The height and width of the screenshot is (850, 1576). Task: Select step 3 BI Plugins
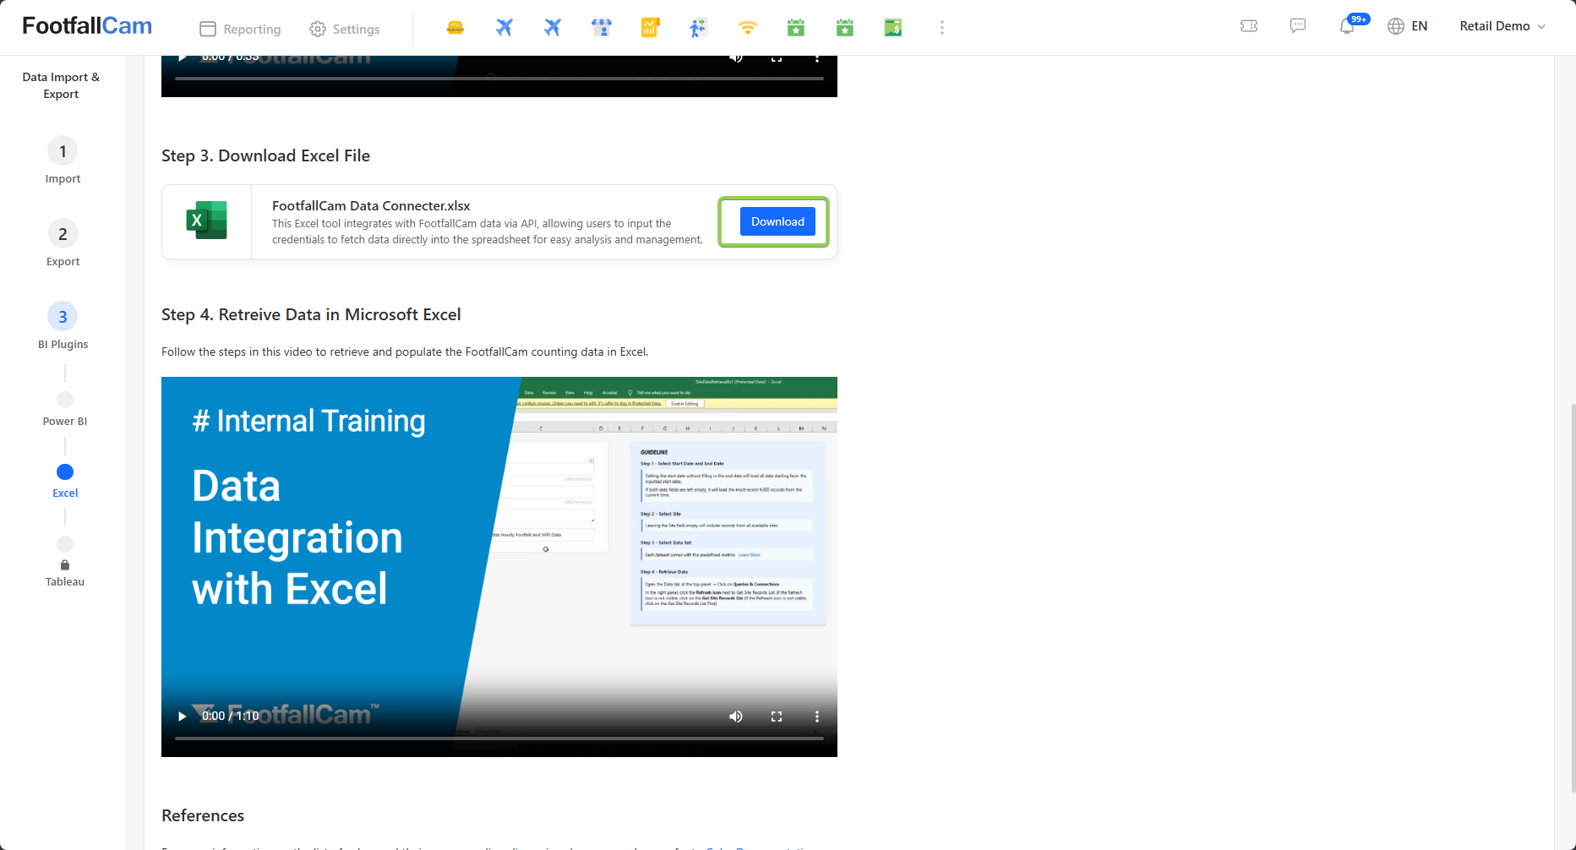pos(63,325)
